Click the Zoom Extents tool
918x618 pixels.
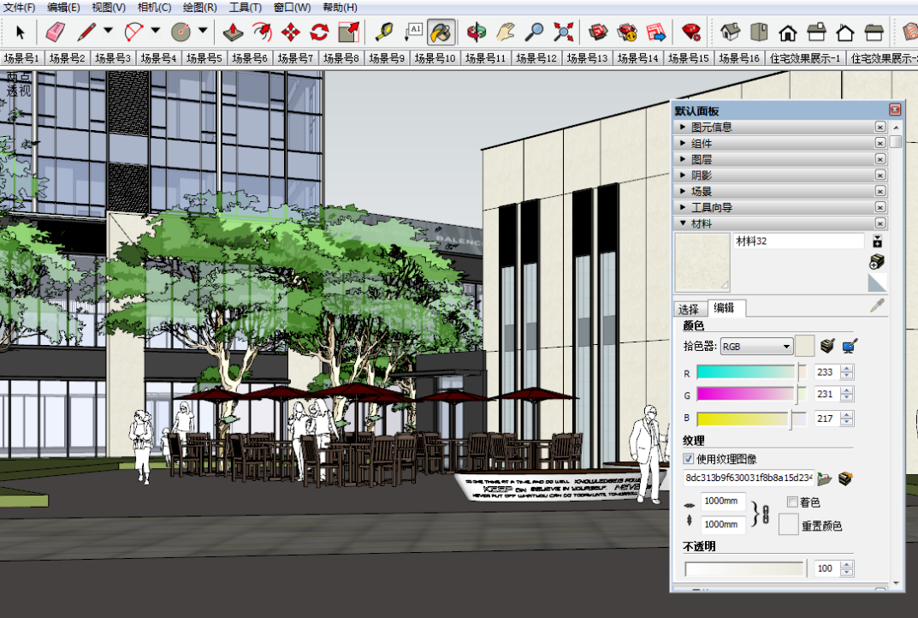pyautogui.click(x=563, y=33)
